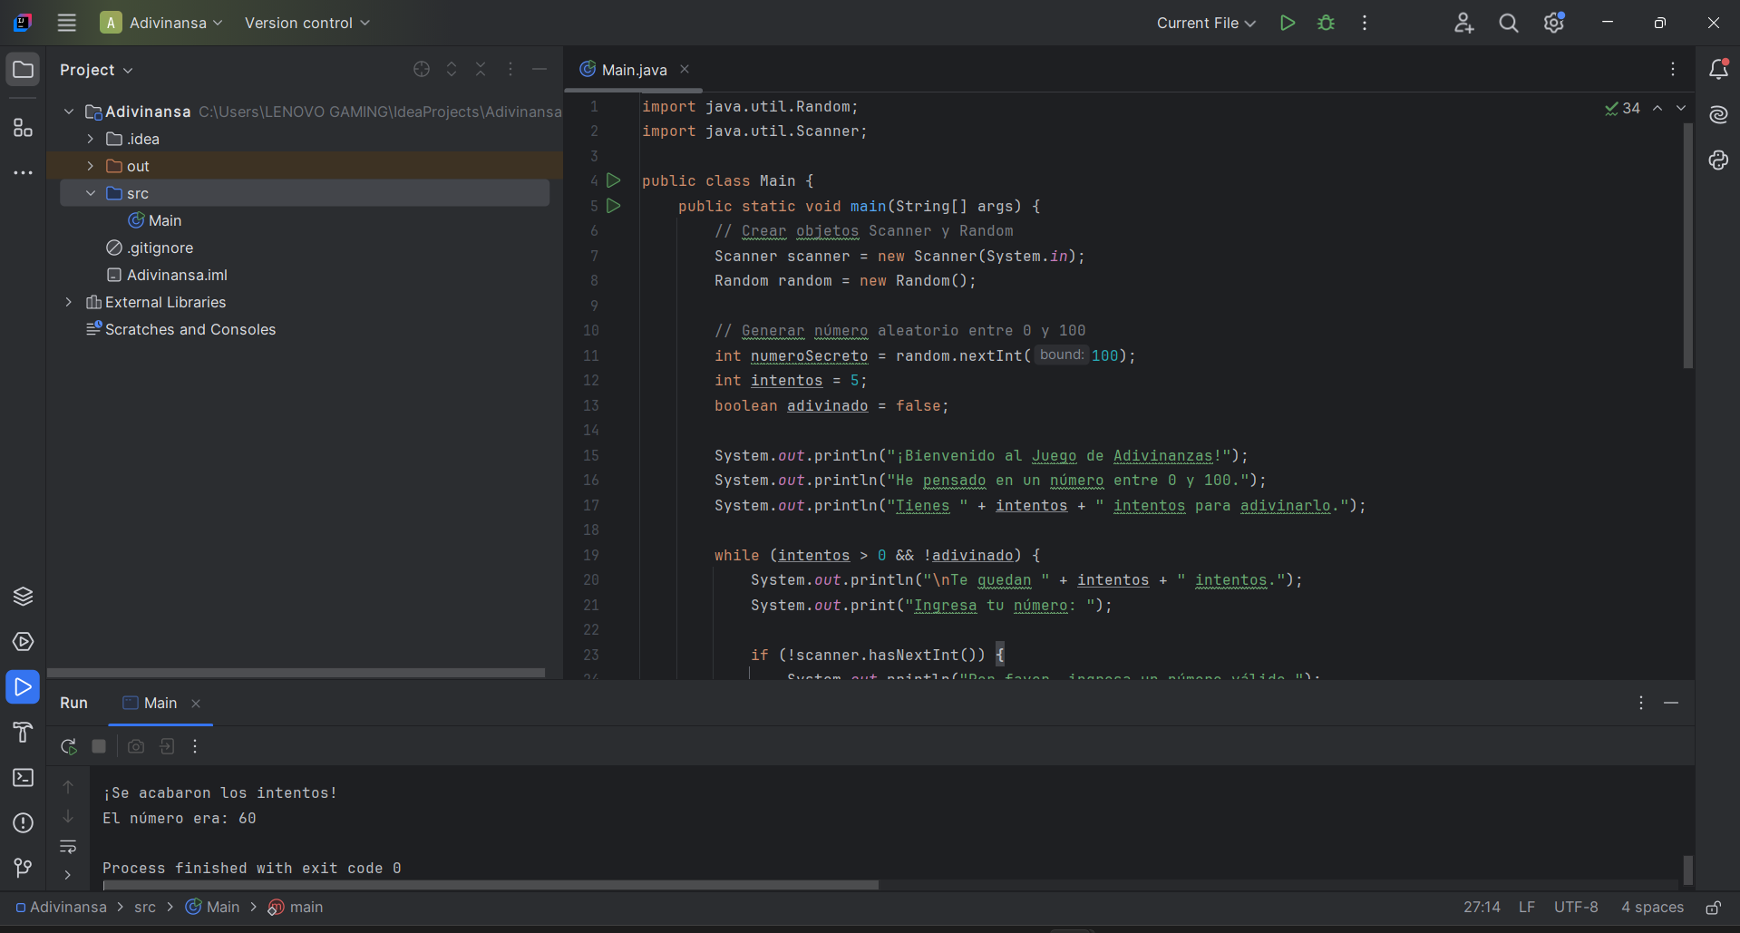Open Git version control tool window icon

pos(23,868)
